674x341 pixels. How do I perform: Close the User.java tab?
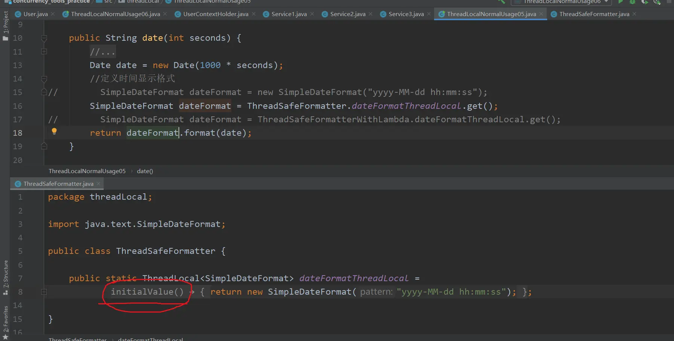53,14
